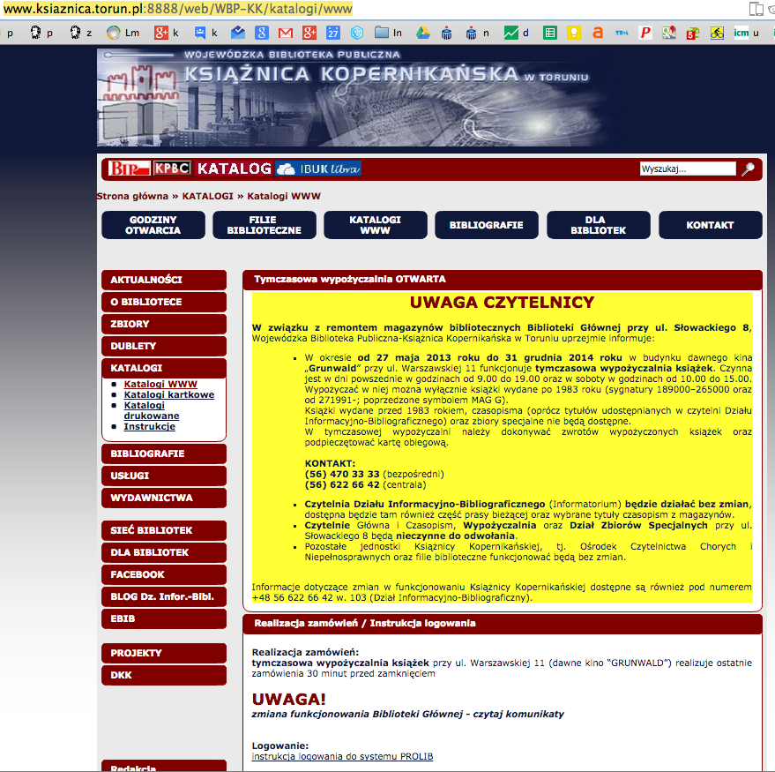This screenshot has width=775, height=772.
Task: Collapse the KATALOGI sidebar section
Action: [x=164, y=369]
